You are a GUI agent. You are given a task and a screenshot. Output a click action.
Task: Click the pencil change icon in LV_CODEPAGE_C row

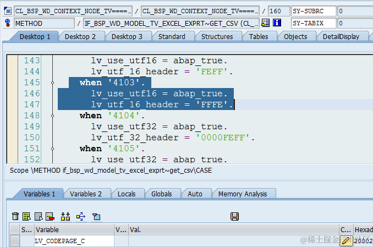click(346, 241)
